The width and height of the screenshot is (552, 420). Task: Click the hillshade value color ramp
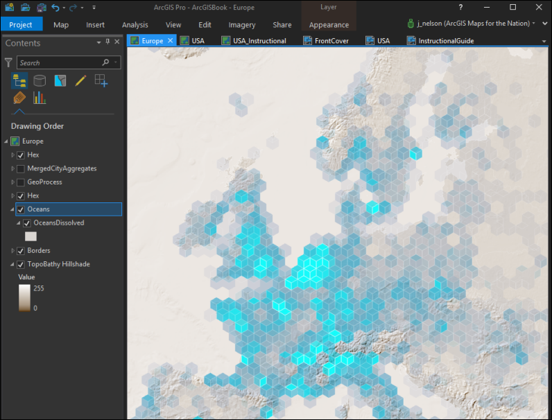[24, 298]
